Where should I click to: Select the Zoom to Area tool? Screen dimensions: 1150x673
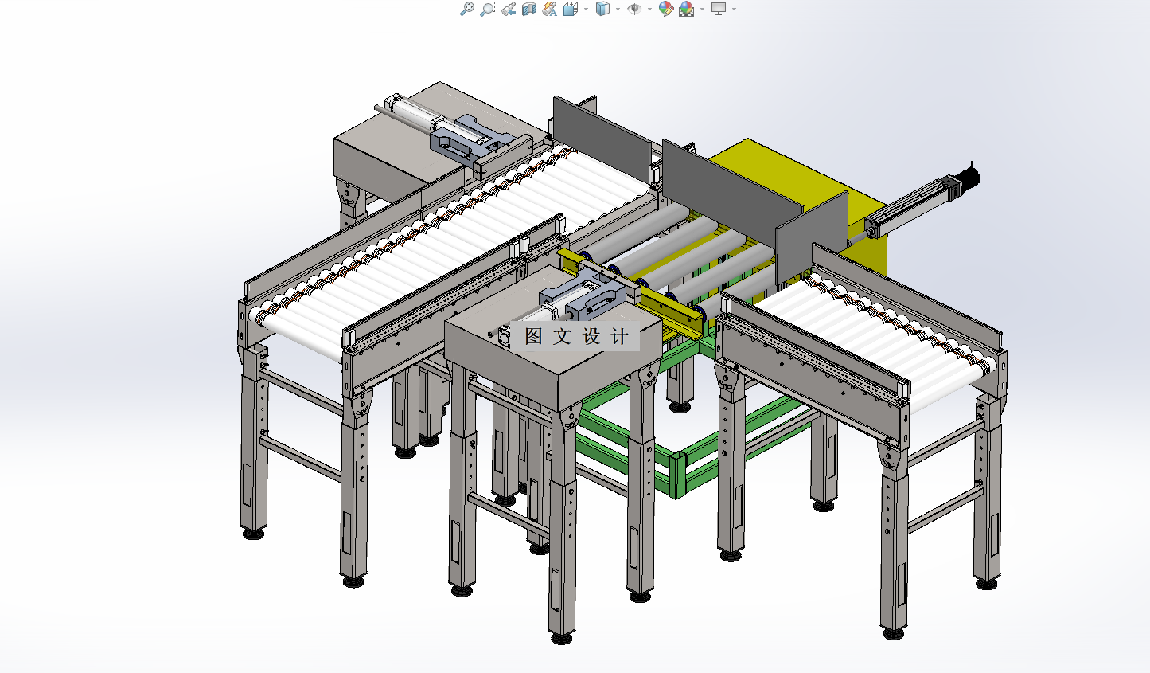point(488,9)
